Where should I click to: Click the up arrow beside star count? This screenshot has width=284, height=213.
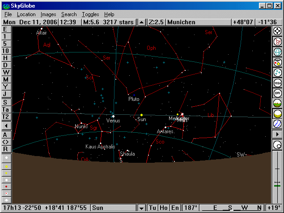pos(142,22)
